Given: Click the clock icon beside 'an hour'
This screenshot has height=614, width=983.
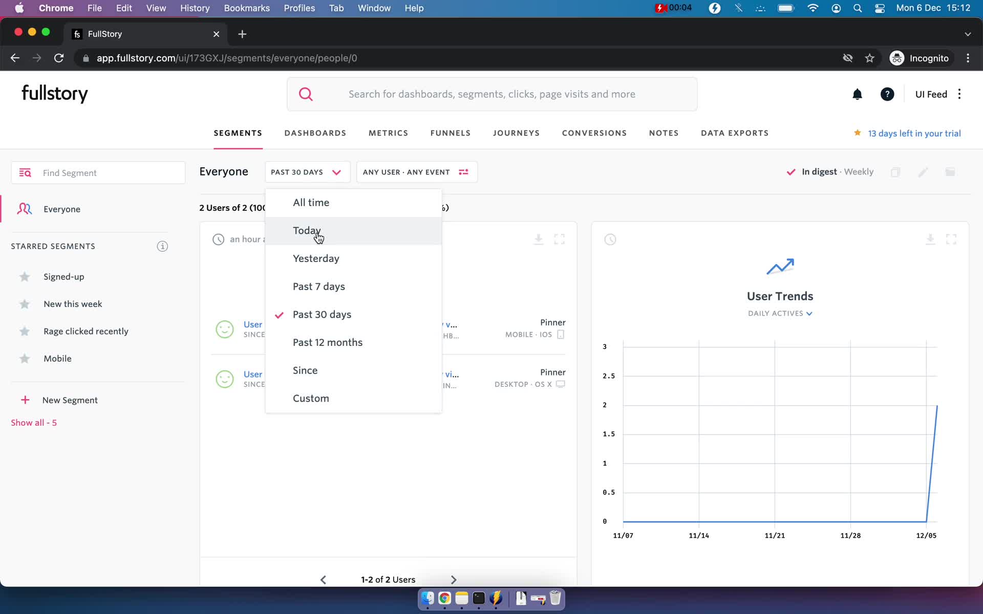Looking at the screenshot, I should 218,239.
